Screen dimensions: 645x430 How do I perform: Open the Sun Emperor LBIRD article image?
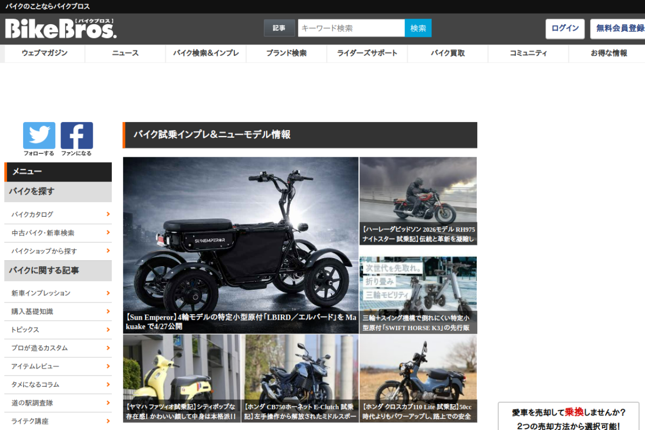(240, 237)
